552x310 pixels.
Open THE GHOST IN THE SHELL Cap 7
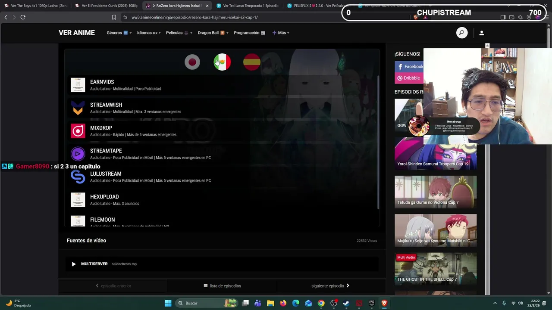436,269
